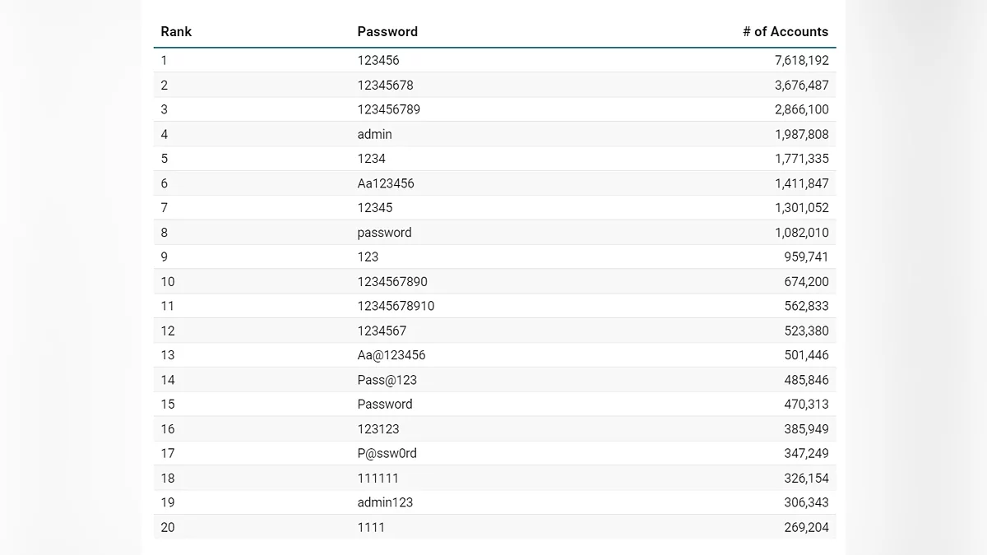987x555 pixels.
Task: Click rank number 10 in the table
Action: (x=168, y=282)
